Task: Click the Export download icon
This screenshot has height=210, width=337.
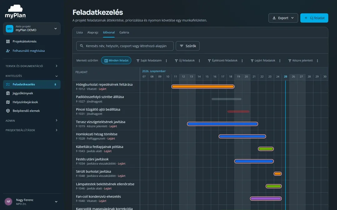Action: [274, 18]
